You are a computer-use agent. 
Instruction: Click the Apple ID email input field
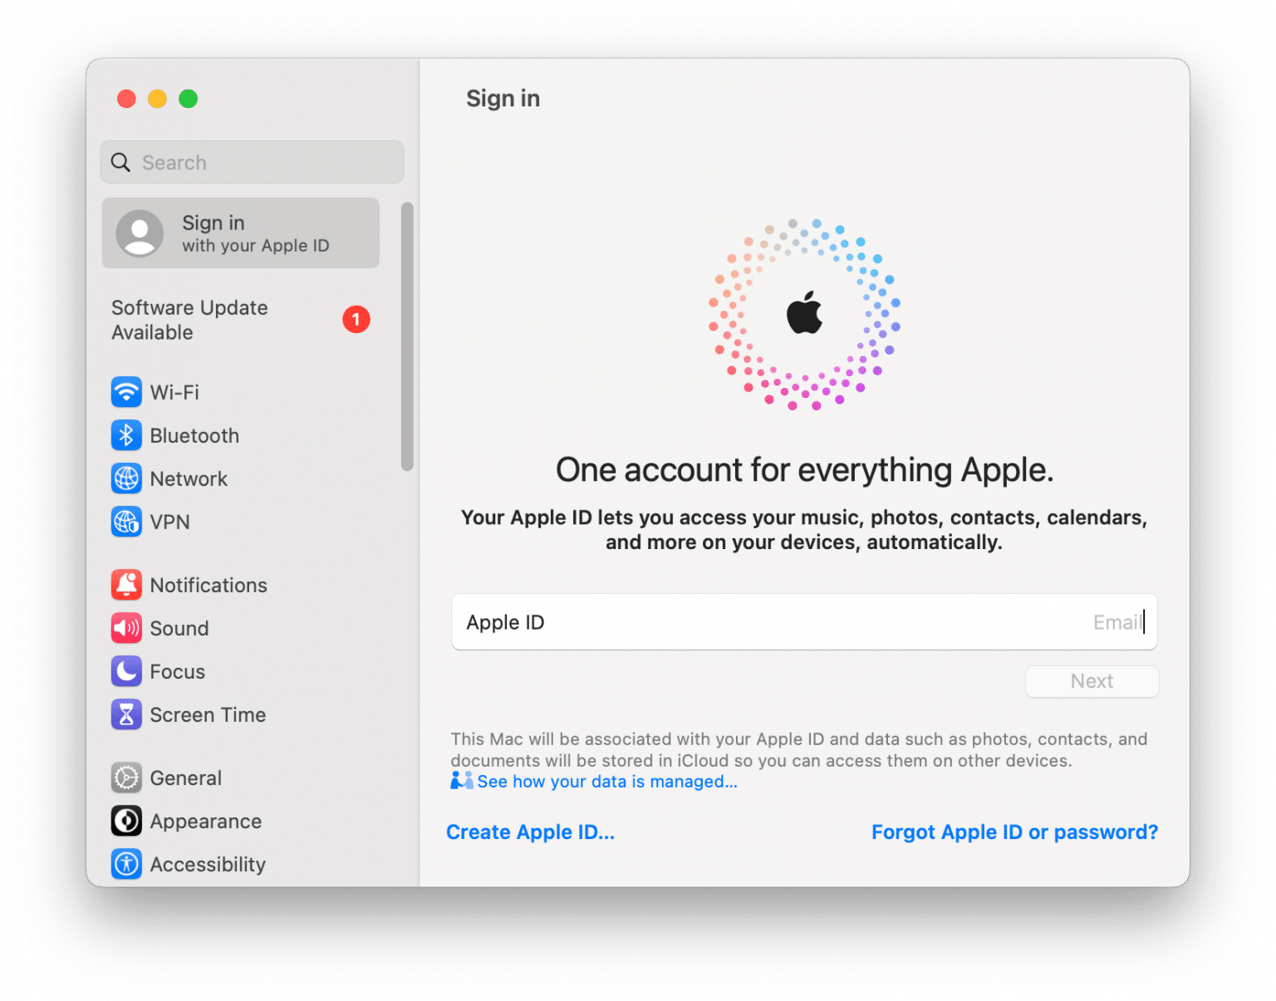[x=803, y=621]
